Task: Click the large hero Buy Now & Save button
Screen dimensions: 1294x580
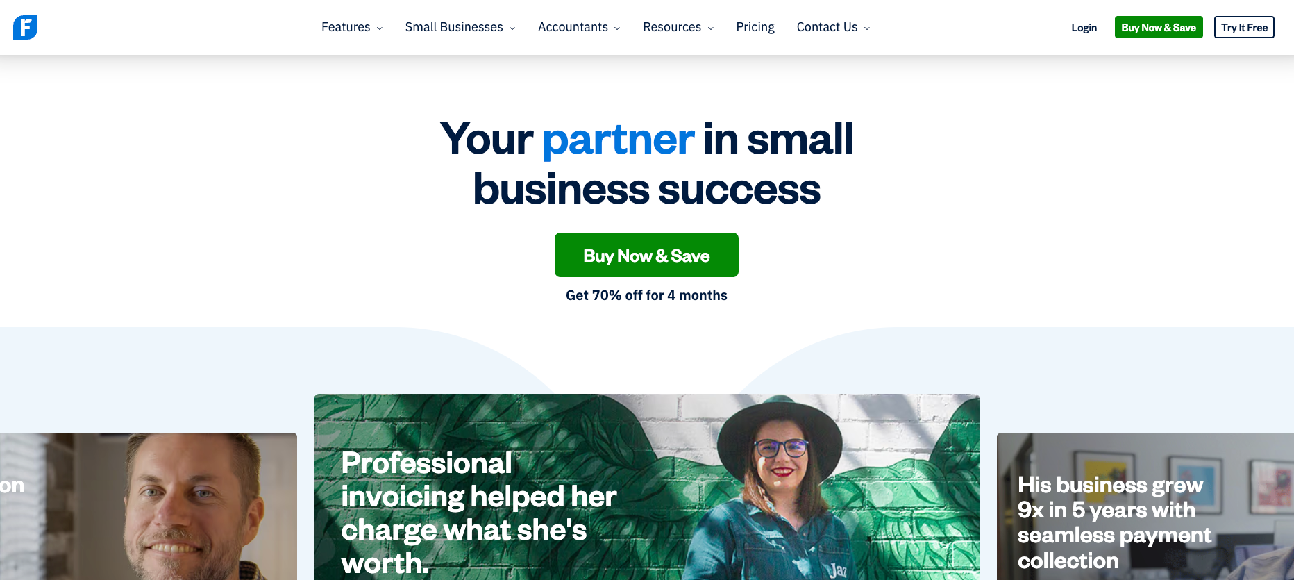Action: (x=646, y=255)
